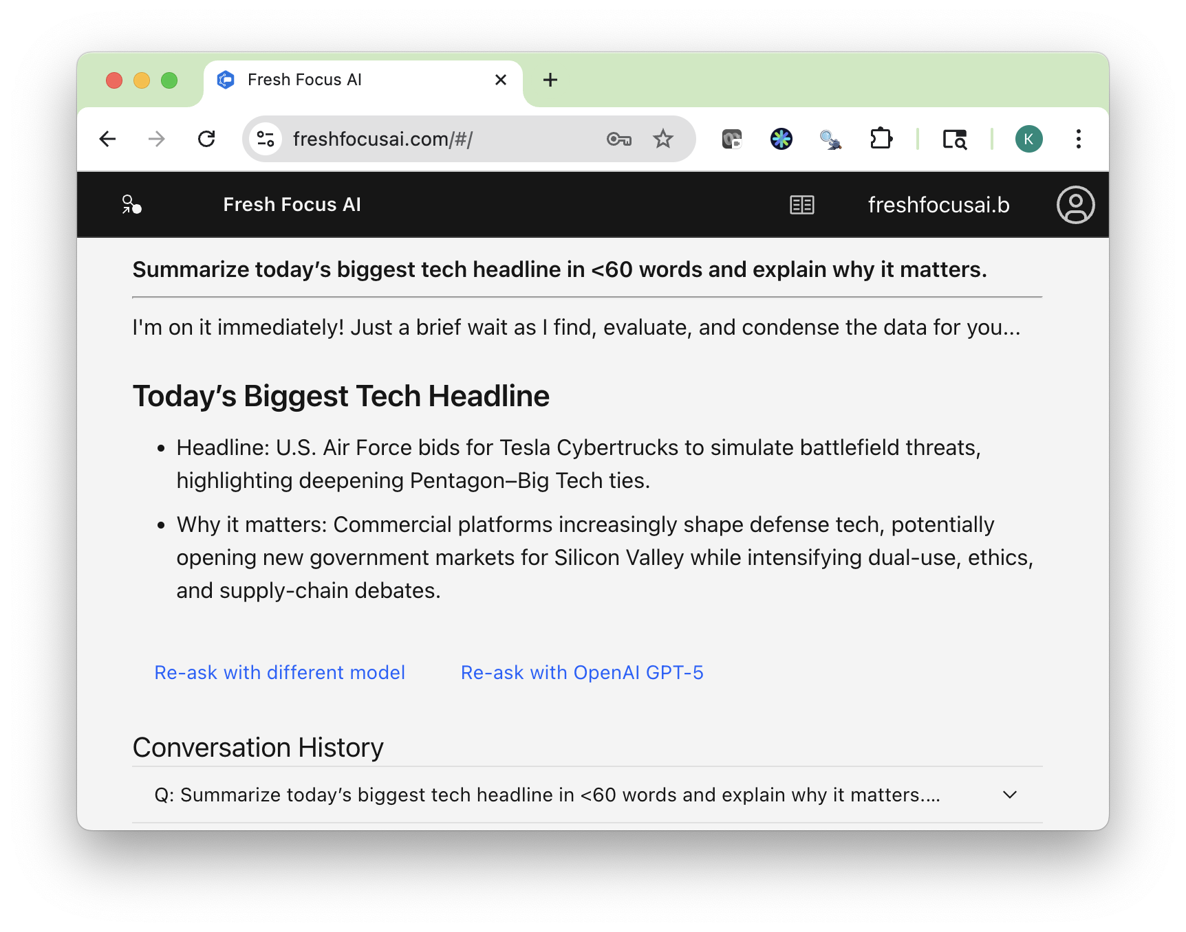The image size is (1186, 932).
Task: Click Re-ask with OpenAI GPT-5 link
Action: click(582, 673)
